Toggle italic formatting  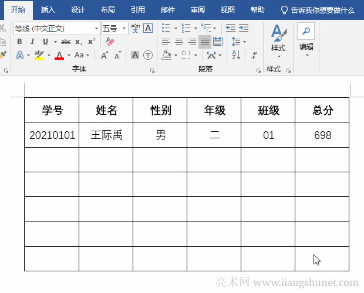coord(32,42)
